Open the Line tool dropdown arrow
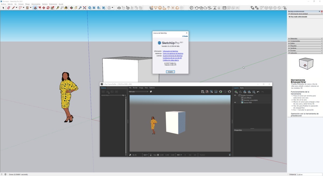The height and width of the screenshot is (176, 323). click(x=16, y=8)
